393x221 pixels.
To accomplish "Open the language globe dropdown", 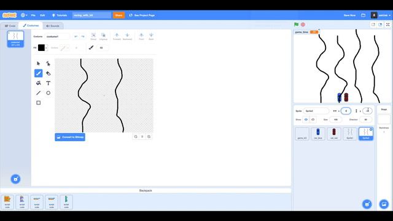I will pyautogui.click(x=24, y=15).
